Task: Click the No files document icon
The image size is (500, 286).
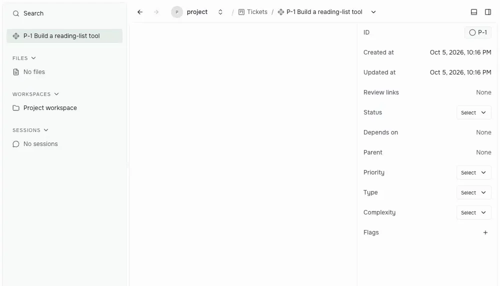Action: (16, 72)
